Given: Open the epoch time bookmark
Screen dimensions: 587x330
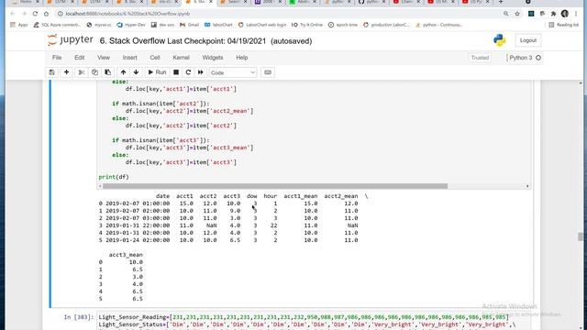Looking at the screenshot, I should (x=342, y=25).
